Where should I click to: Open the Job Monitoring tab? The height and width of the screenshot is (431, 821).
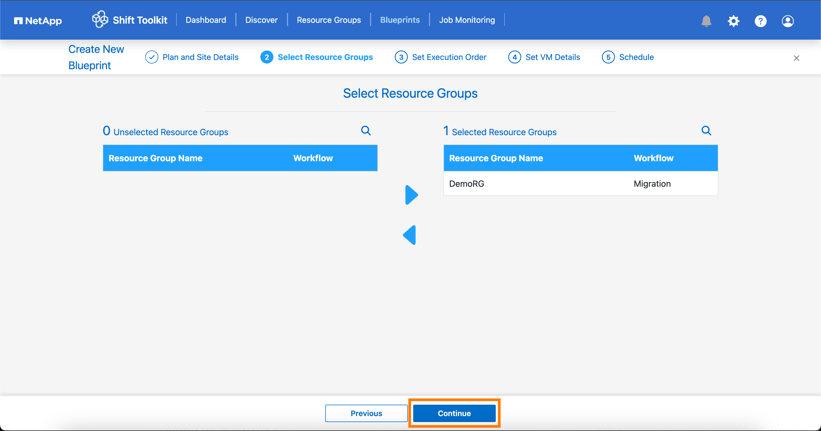pos(467,20)
